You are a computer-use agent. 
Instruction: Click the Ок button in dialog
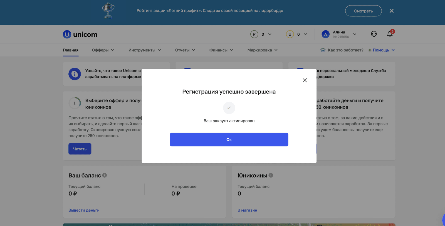coord(229,139)
